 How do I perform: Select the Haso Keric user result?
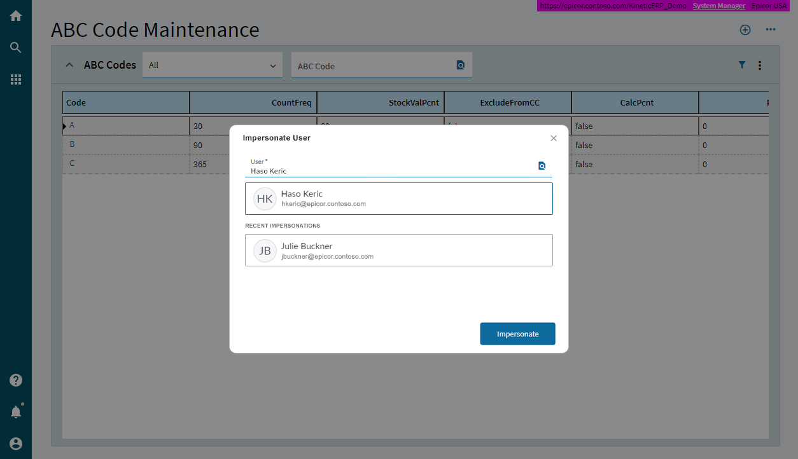tap(398, 198)
